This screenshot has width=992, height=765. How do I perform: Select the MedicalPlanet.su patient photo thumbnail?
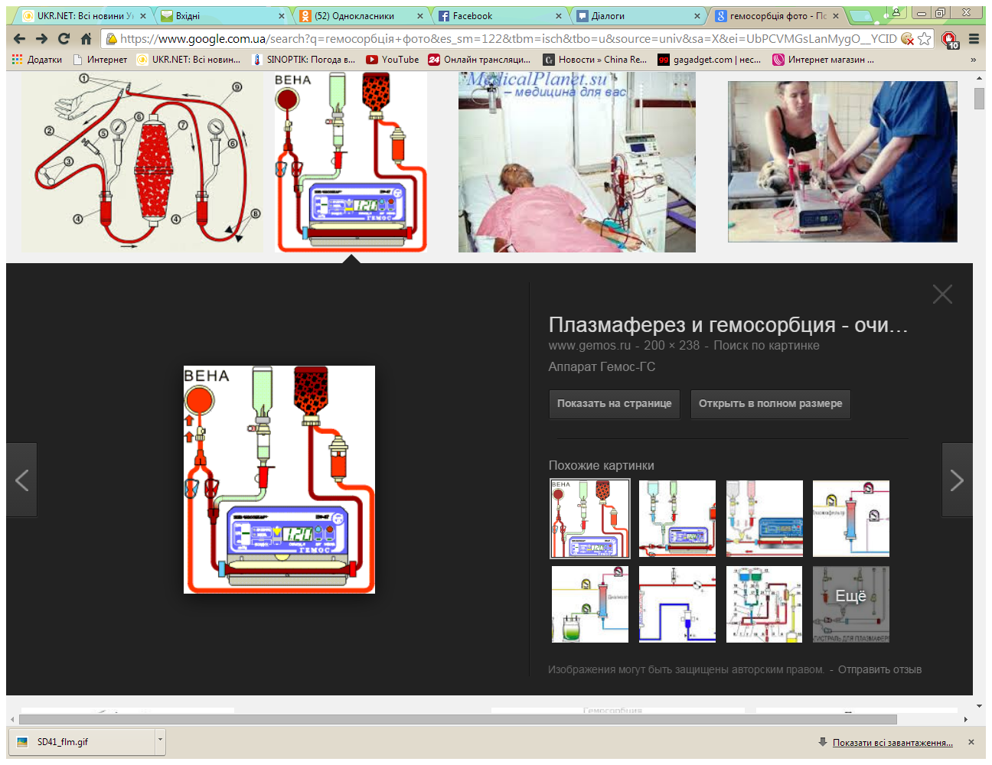point(577,162)
